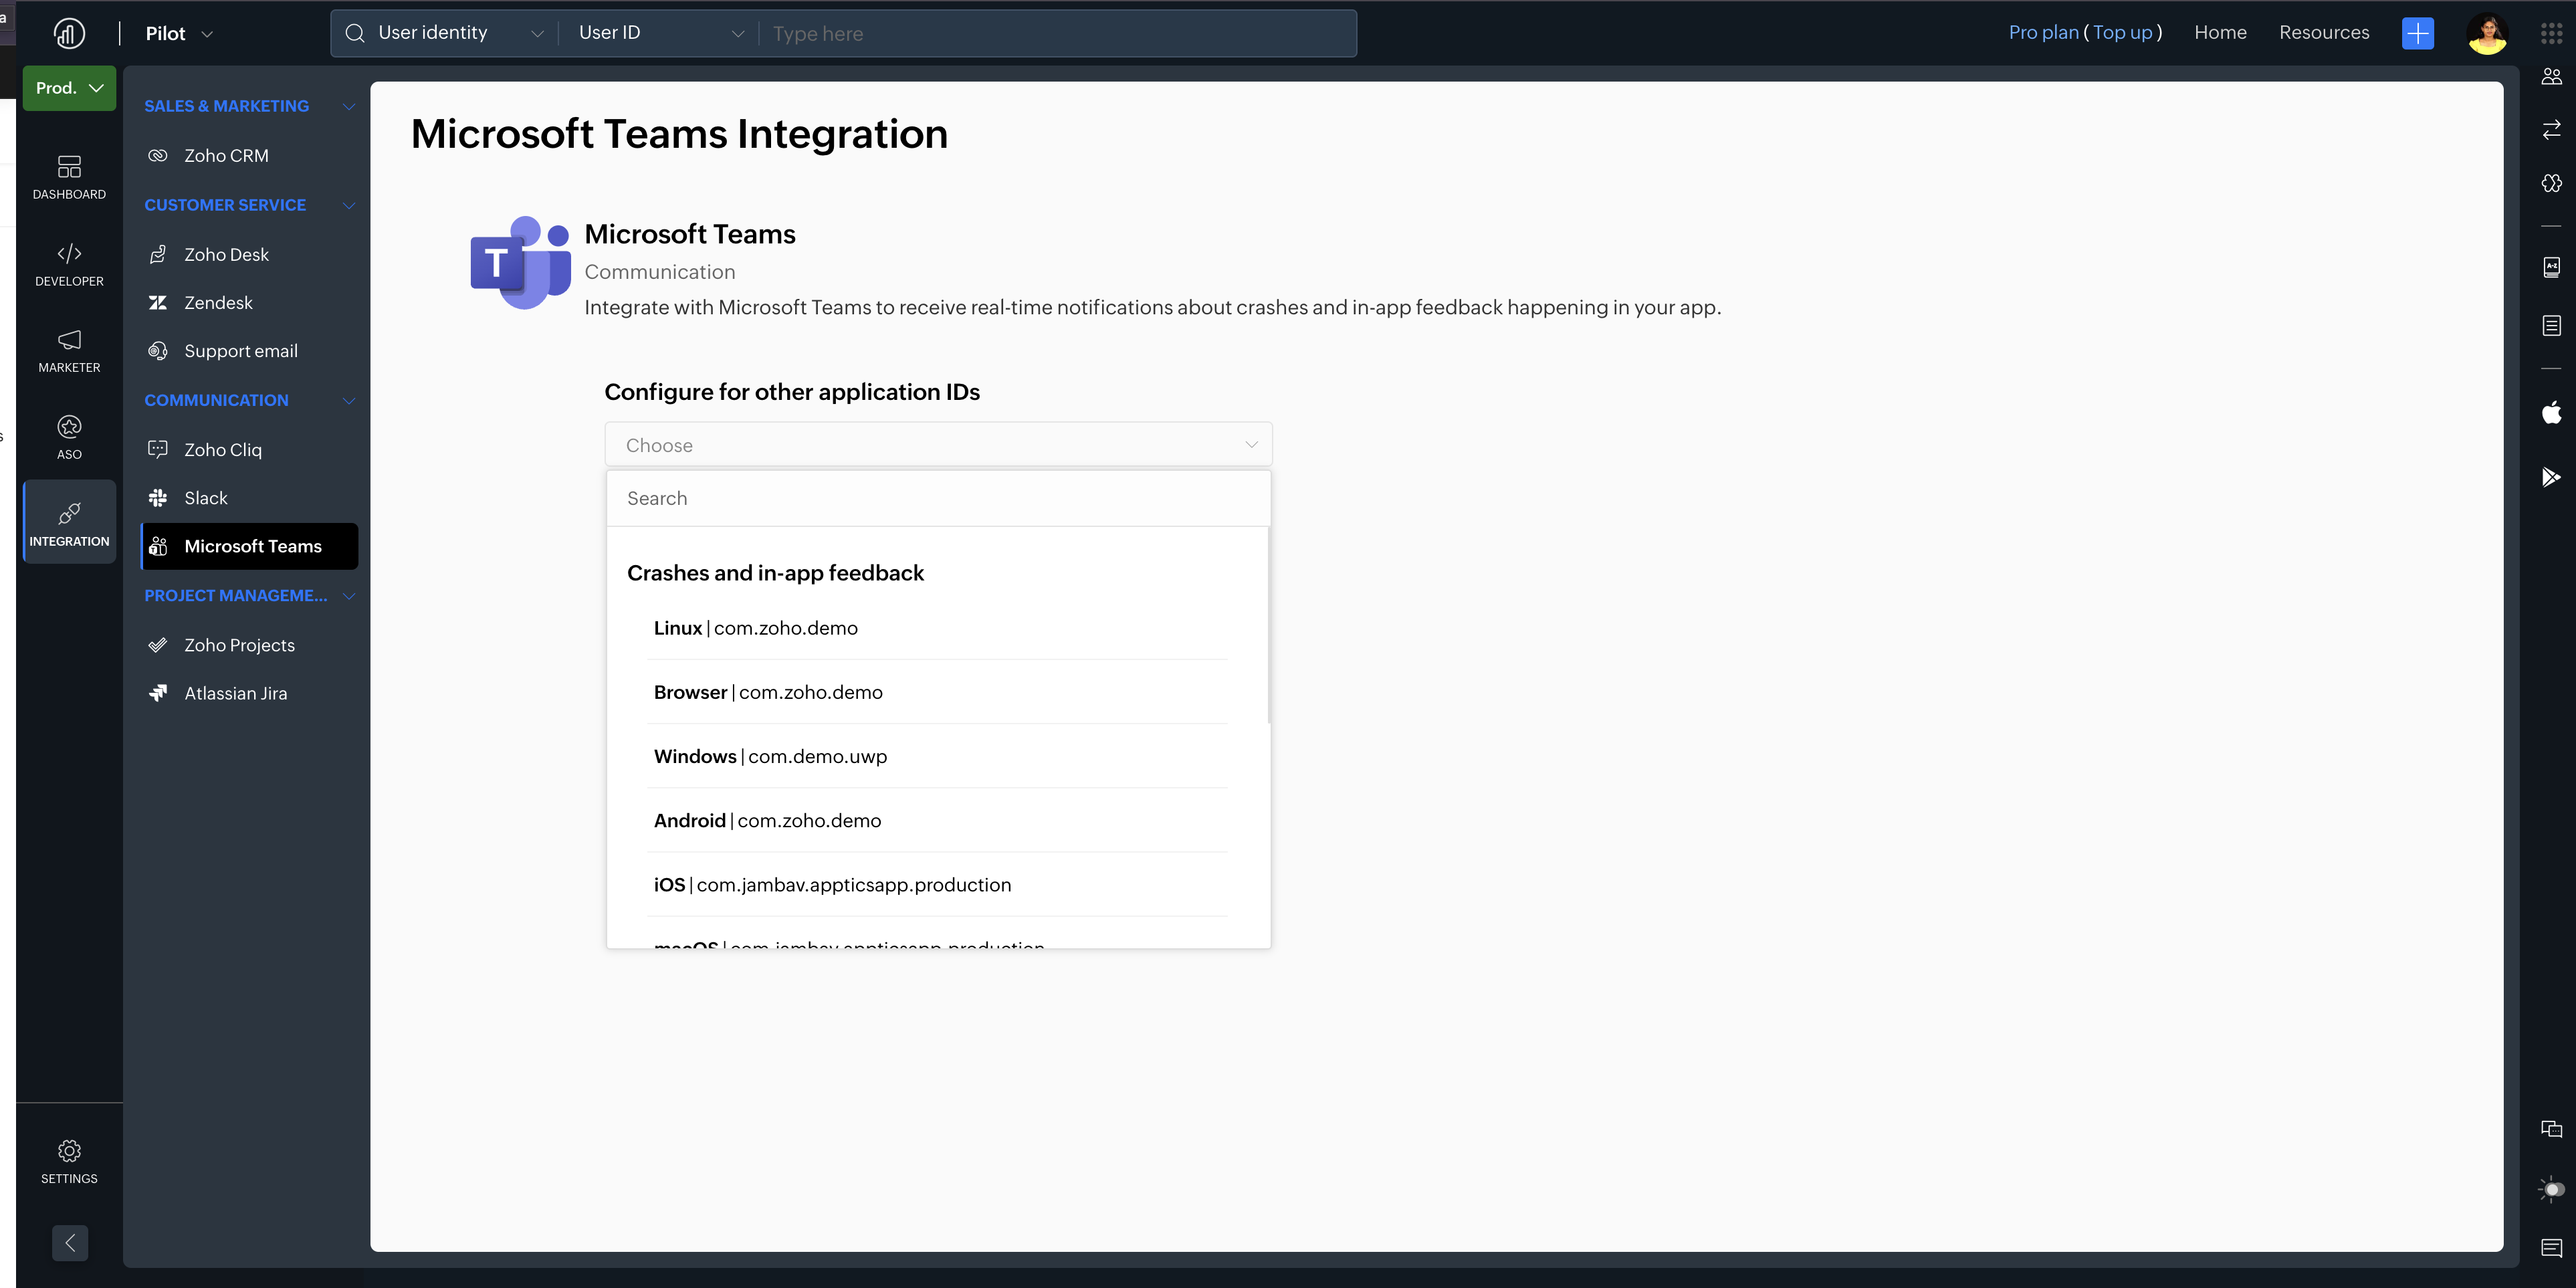Click the Search field in dropdown
The height and width of the screenshot is (1288, 2576).
coord(938,499)
